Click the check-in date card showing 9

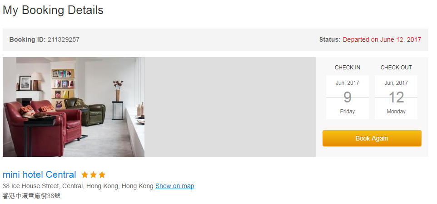click(347, 97)
